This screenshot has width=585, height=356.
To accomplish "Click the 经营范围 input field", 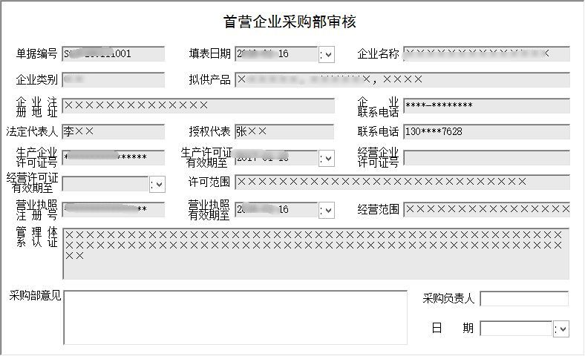I will pos(486,209).
